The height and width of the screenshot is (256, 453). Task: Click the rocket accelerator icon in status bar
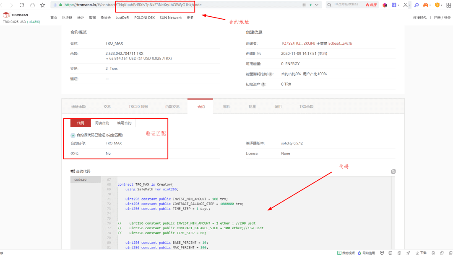click(408, 253)
